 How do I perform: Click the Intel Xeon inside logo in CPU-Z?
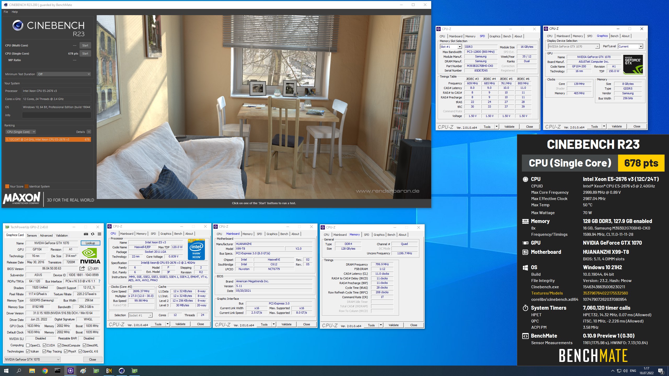pos(196,249)
